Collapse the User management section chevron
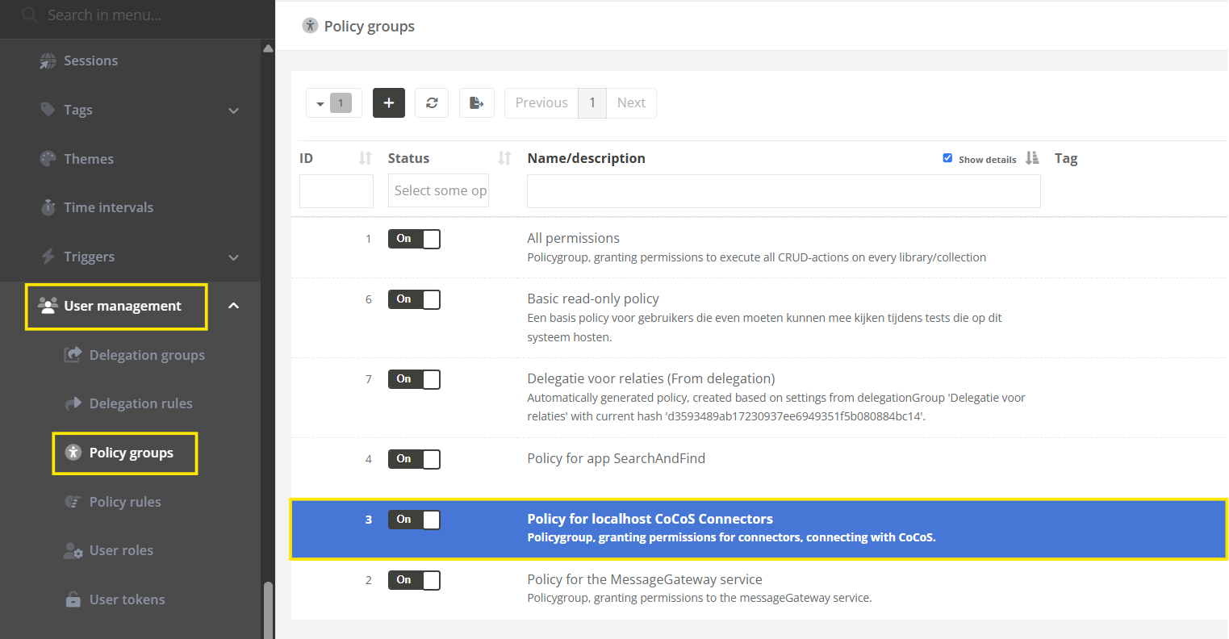 [x=233, y=306]
